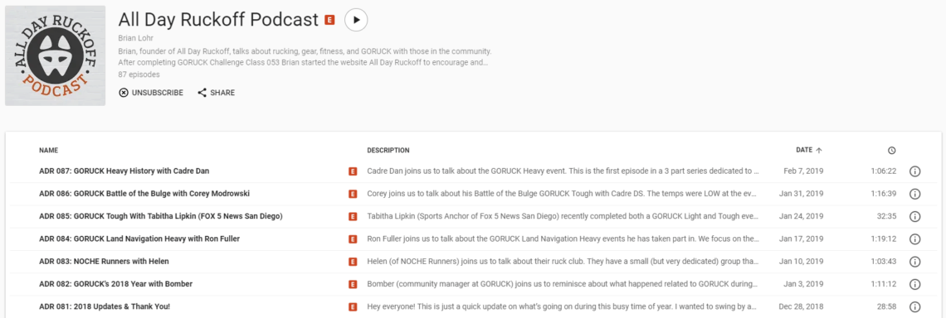Image resolution: width=946 pixels, height=318 pixels.
Task: Sort episodes by the Name column
Action: [x=49, y=151]
